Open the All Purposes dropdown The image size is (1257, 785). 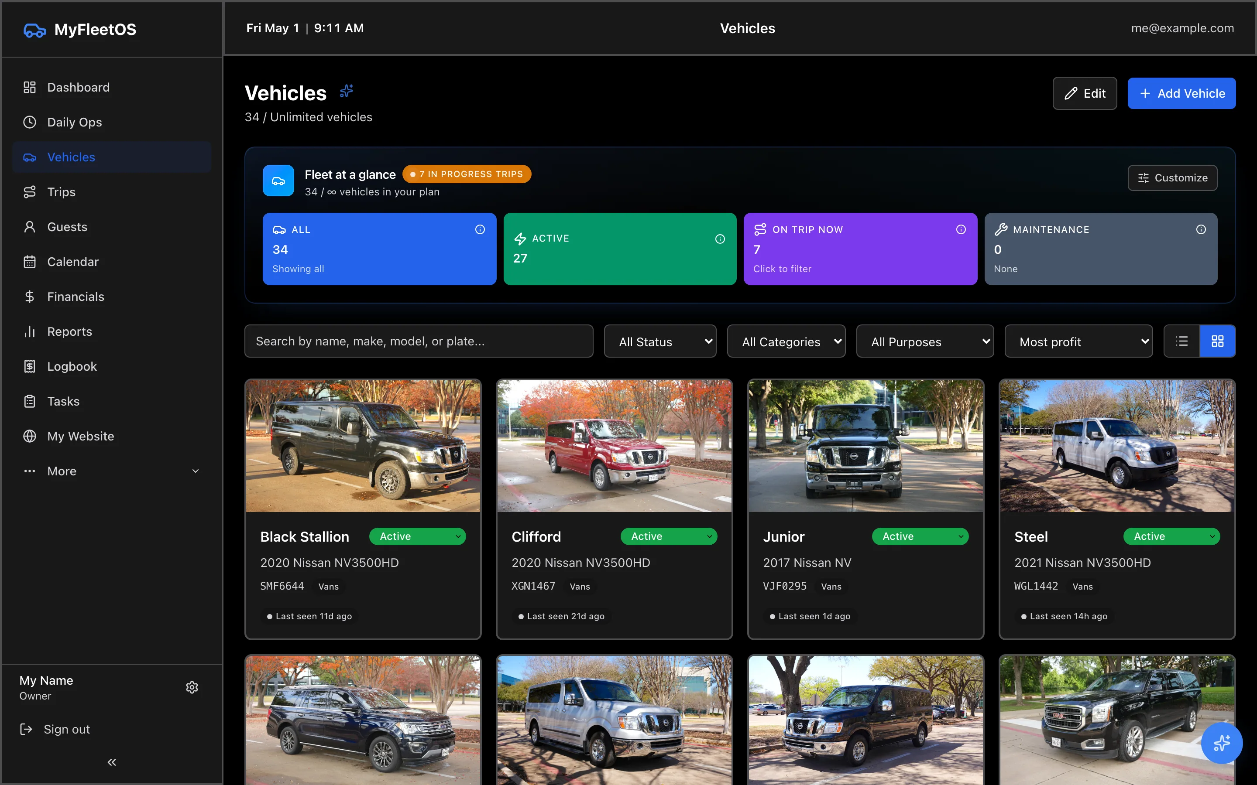click(925, 341)
